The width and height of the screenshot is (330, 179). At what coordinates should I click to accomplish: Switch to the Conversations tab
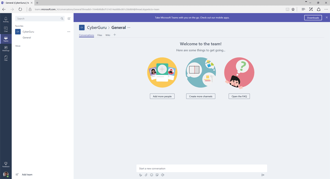(87, 35)
